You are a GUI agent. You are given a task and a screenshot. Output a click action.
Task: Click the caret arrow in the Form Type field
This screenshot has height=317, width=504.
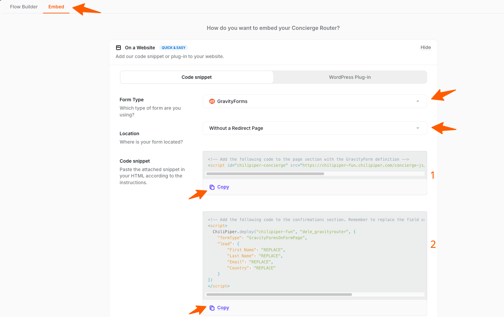(x=417, y=101)
